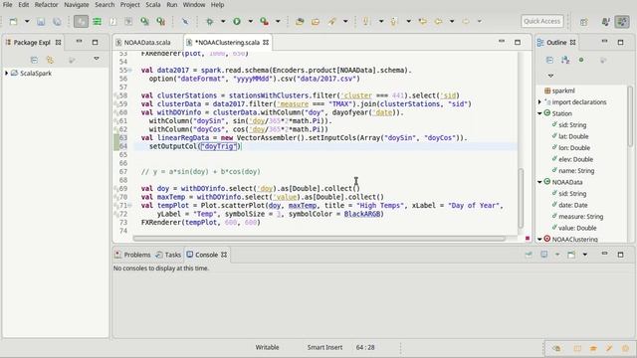Screen dimensions: 637x358
Task: Click the wrench icon in the status trim
Action: coord(609,348)
